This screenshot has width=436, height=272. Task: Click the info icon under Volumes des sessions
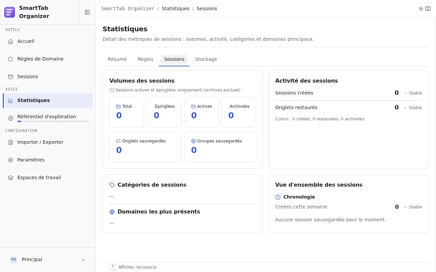112,90
